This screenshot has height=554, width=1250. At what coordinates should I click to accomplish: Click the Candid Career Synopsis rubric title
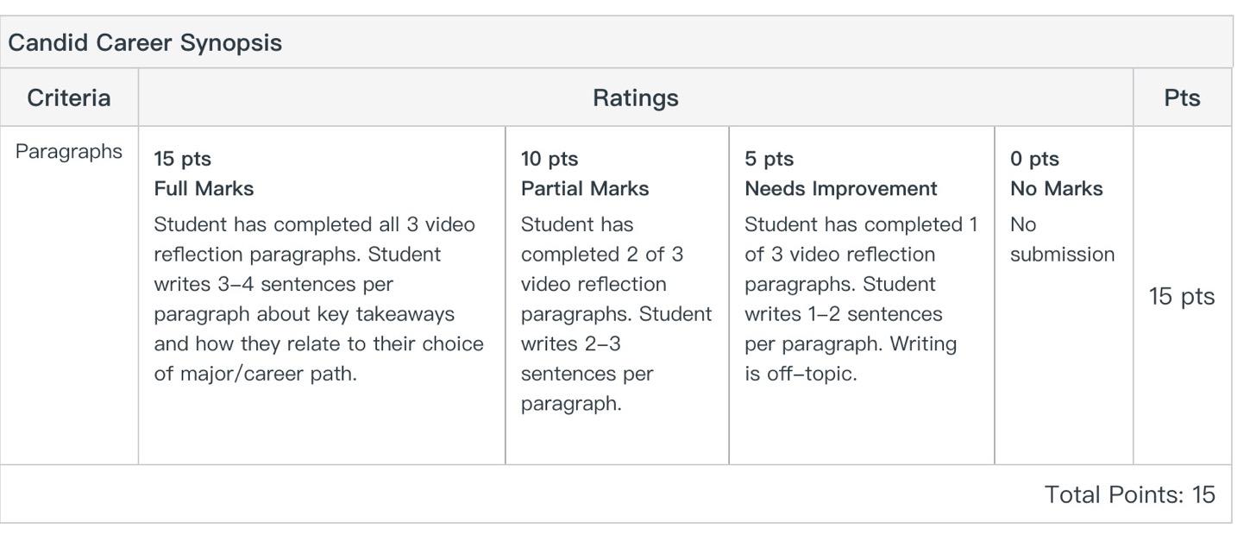point(145,43)
